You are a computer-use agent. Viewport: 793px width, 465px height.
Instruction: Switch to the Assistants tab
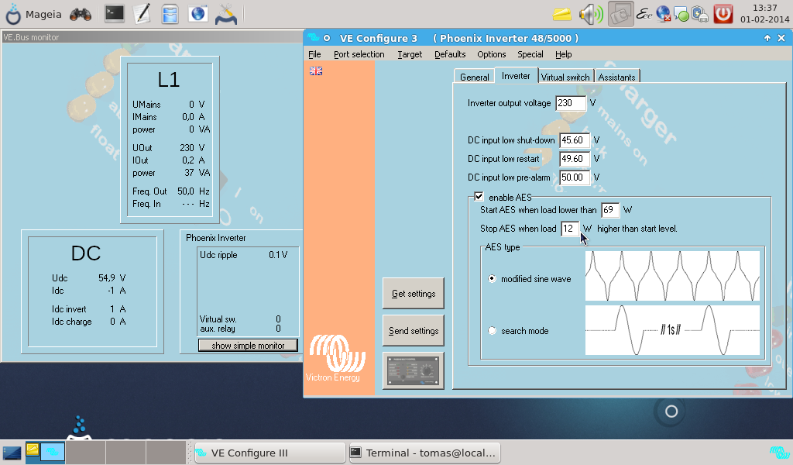click(x=616, y=77)
